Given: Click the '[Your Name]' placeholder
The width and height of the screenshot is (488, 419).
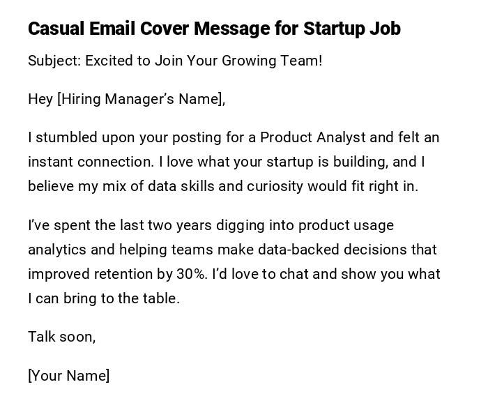Looking at the screenshot, I should tap(68, 376).
